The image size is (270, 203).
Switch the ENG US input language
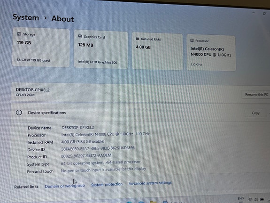pos(241,200)
